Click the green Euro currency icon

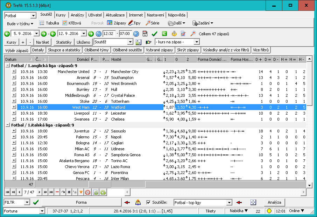click(164, 34)
